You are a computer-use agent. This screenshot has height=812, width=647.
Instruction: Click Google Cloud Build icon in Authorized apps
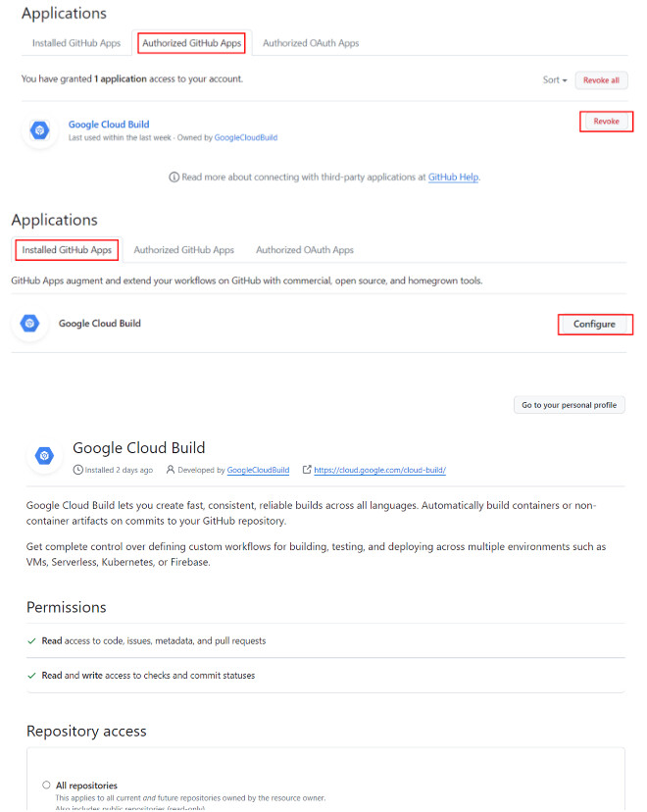[39, 130]
